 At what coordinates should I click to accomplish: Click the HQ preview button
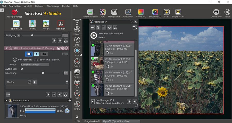click(44, 54)
